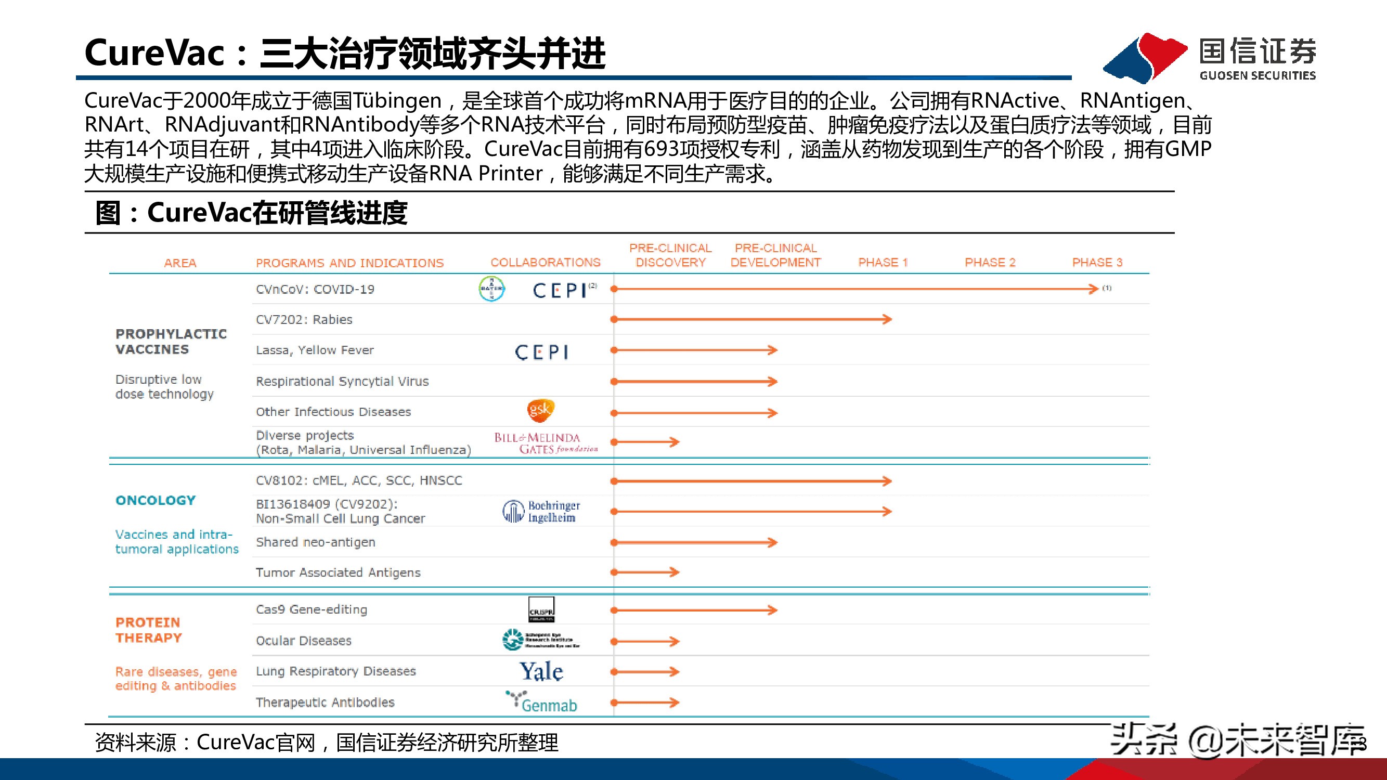
Task: Click the Lassa, Yellow Fever row text
Action: (x=315, y=350)
